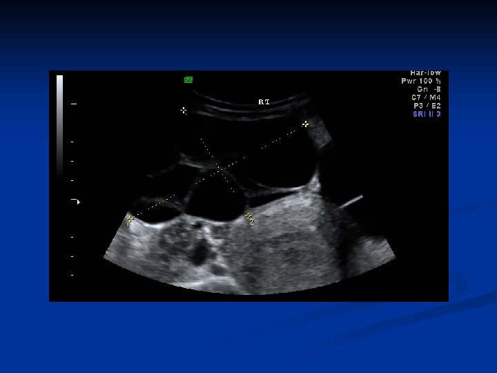The image size is (497, 373).
Task: Click the 'Har-low' harmonics label
Action: pos(425,73)
